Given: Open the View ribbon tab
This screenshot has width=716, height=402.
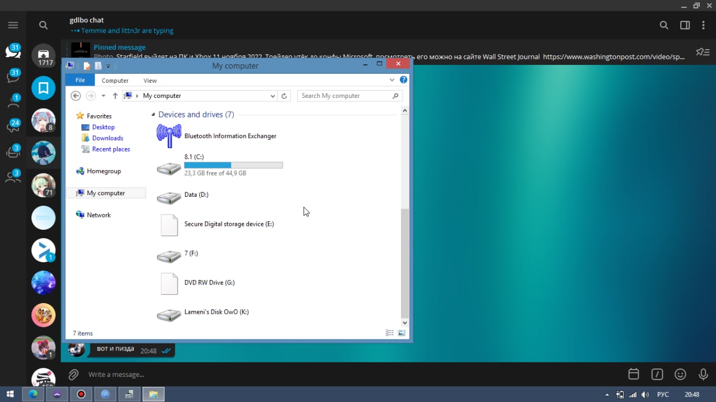Looking at the screenshot, I should pos(150,81).
